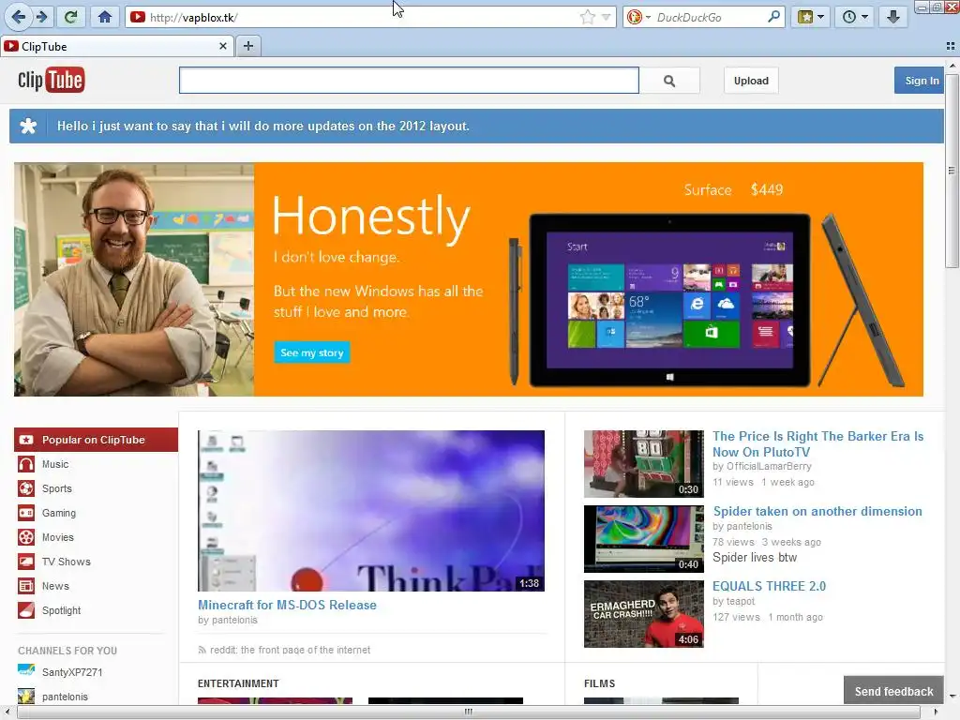Open the teapot uploader link

tap(741, 601)
